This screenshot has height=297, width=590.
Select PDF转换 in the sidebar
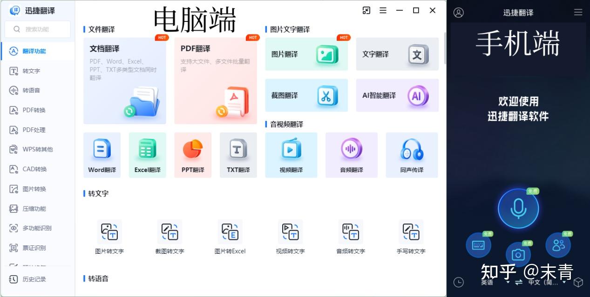pos(38,110)
